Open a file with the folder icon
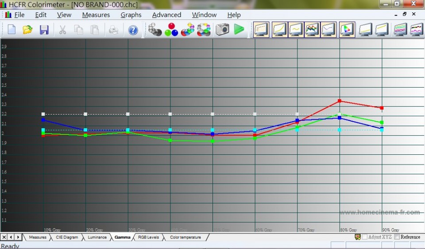 pyautogui.click(x=27, y=30)
